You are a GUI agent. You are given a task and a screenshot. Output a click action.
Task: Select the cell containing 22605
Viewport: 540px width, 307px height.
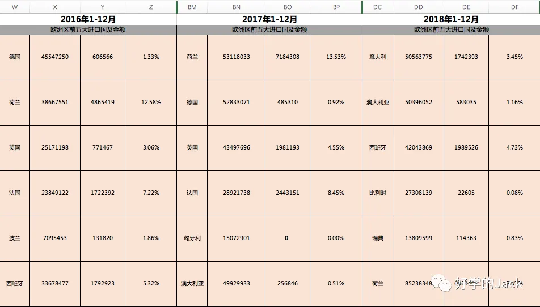tap(466, 194)
